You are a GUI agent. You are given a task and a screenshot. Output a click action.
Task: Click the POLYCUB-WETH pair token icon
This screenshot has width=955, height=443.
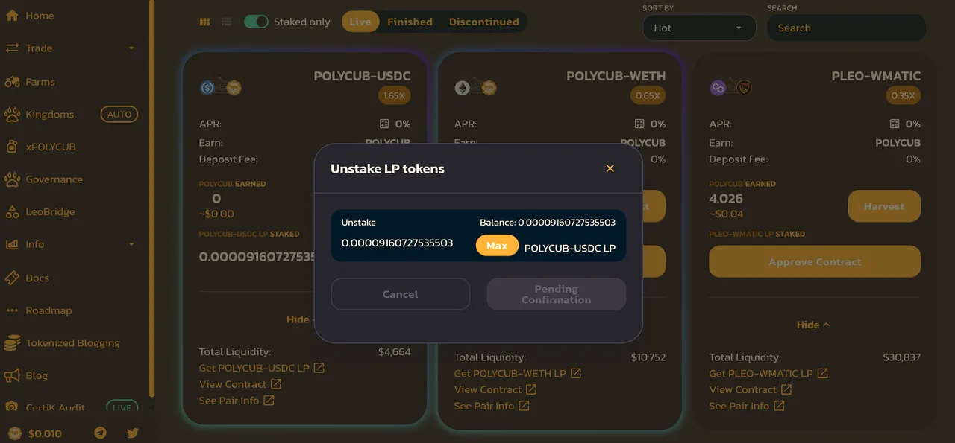[476, 88]
